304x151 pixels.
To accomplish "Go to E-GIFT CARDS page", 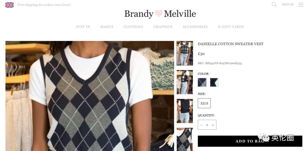I will (x=231, y=27).
